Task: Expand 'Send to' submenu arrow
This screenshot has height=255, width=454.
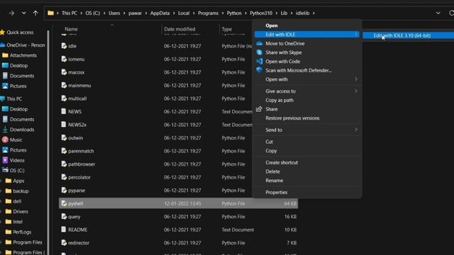Action: 356,130
